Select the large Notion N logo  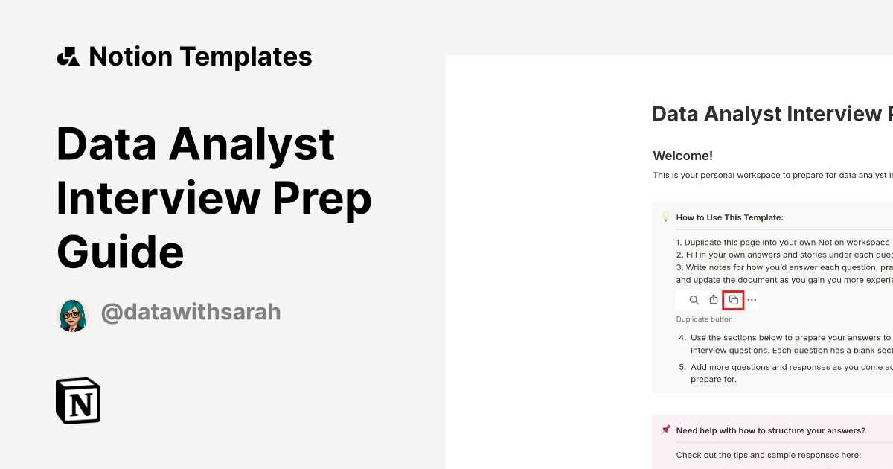[78, 401]
